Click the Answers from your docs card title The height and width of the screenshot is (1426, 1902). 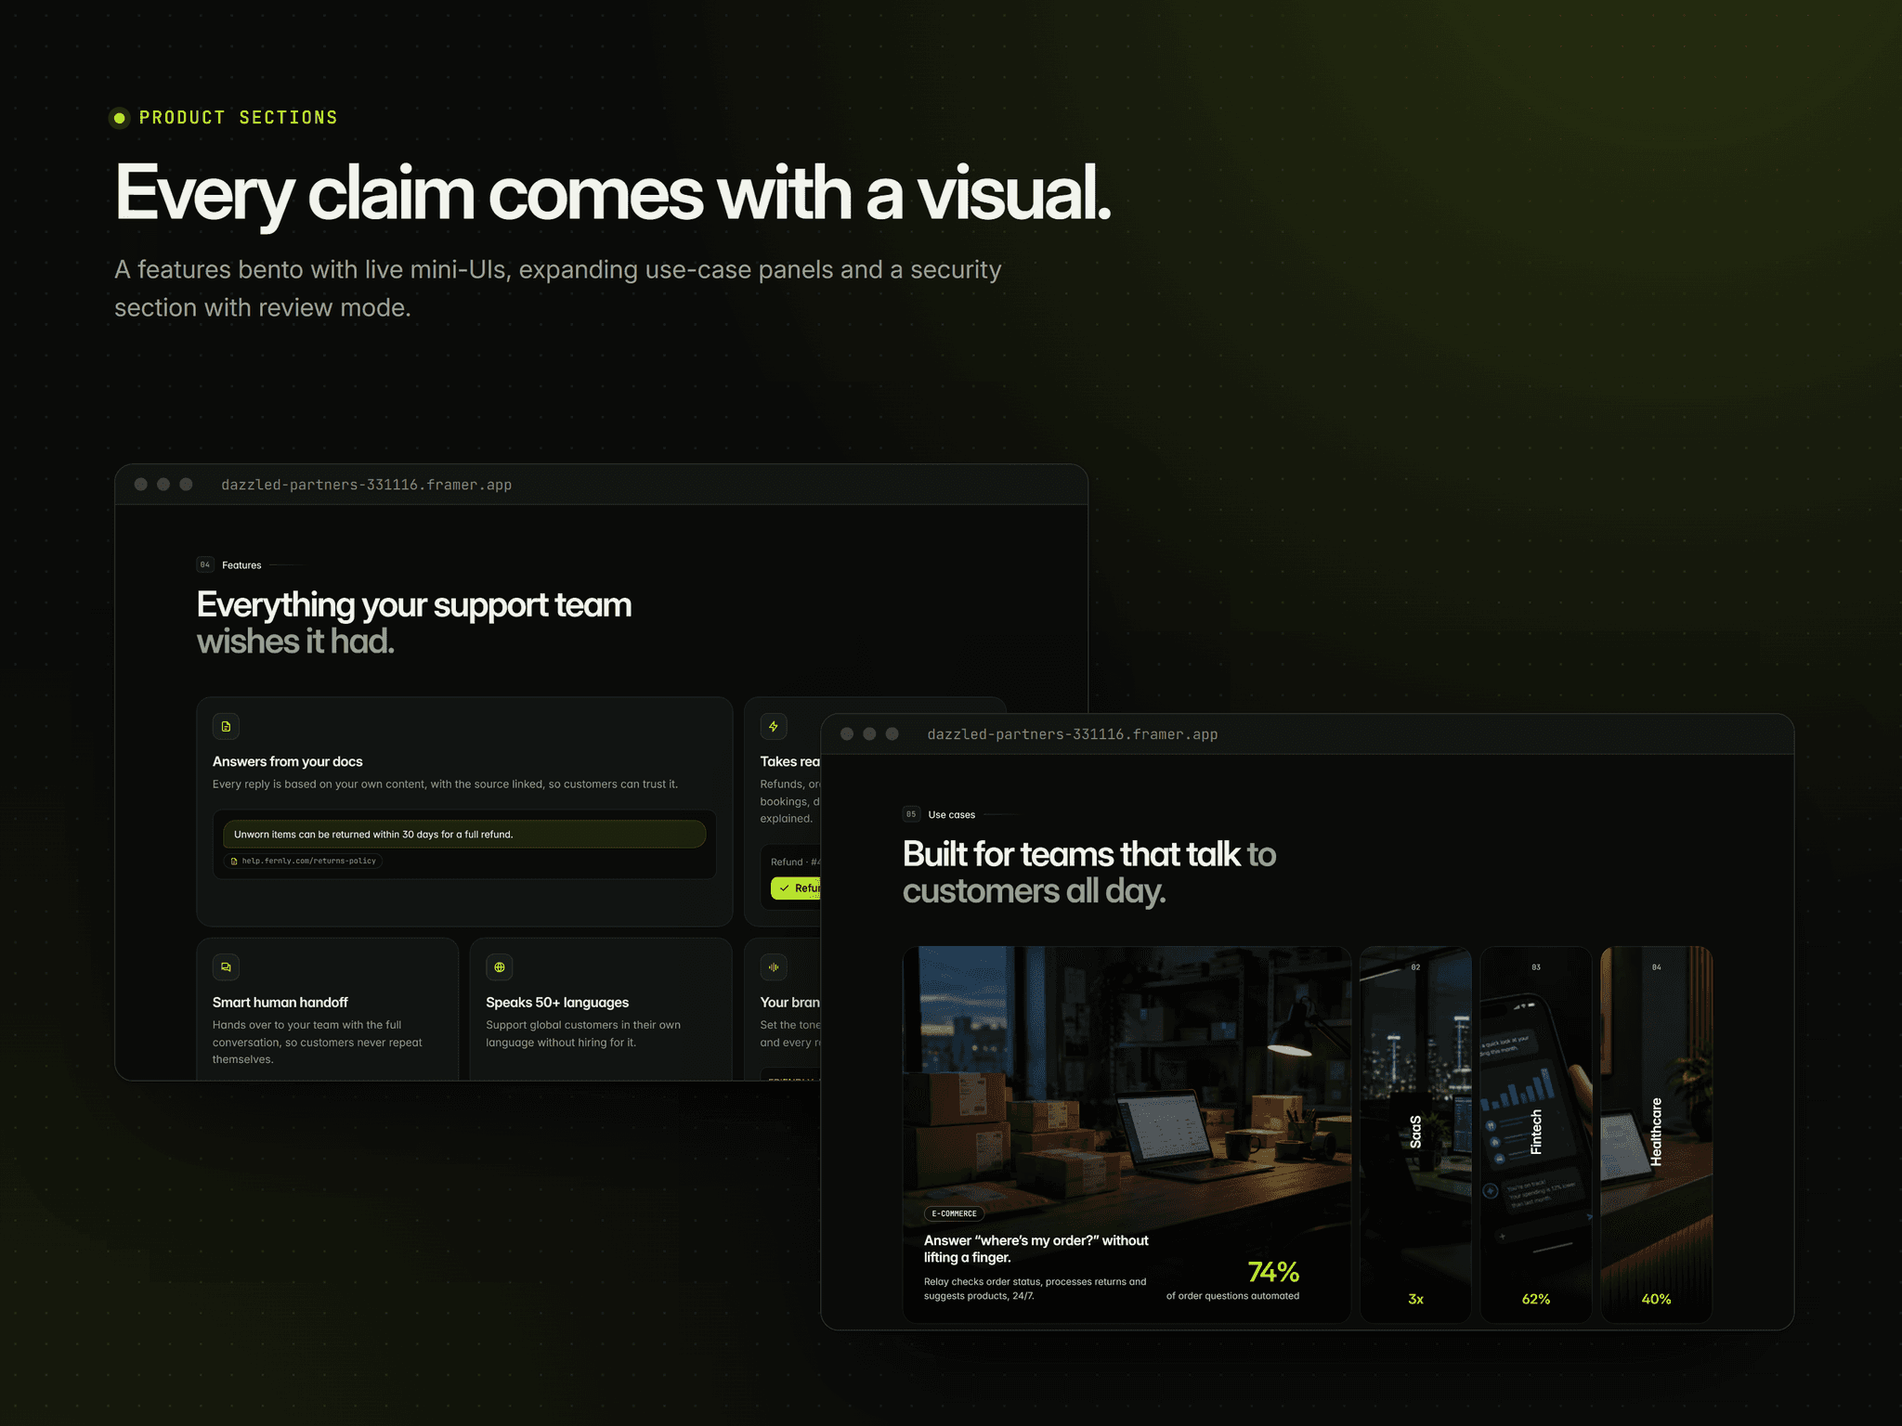(287, 761)
